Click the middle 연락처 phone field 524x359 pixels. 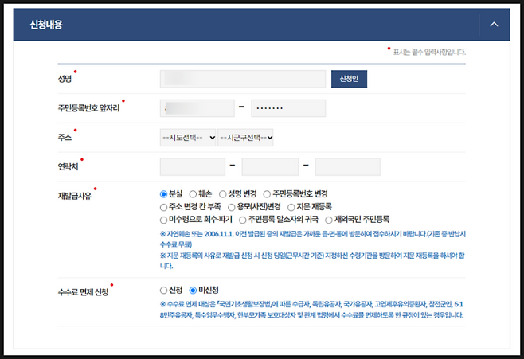269,166
